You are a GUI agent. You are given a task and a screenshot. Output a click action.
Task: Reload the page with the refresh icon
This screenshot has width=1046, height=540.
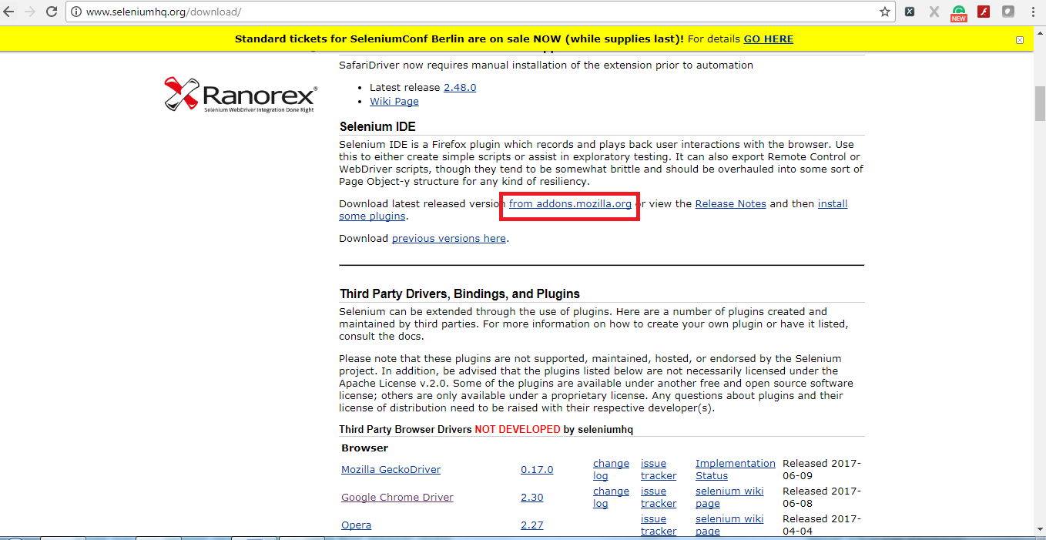coord(52,12)
